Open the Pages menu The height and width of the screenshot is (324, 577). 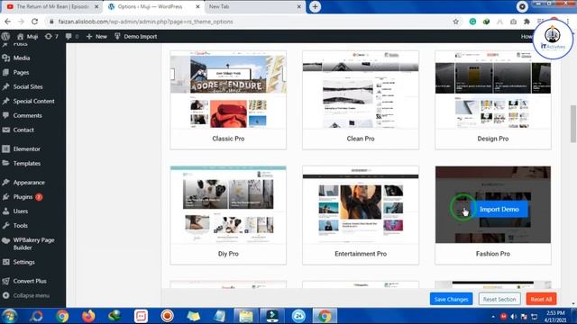click(x=21, y=72)
